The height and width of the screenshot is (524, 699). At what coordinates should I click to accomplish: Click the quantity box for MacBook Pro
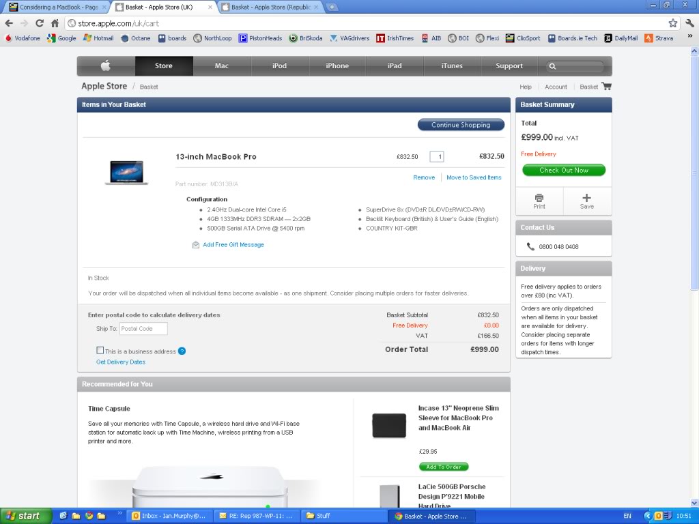[437, 157]
